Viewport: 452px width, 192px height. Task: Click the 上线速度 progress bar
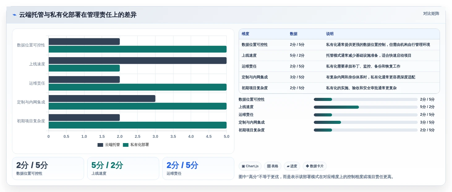click(x=365, y=107)
